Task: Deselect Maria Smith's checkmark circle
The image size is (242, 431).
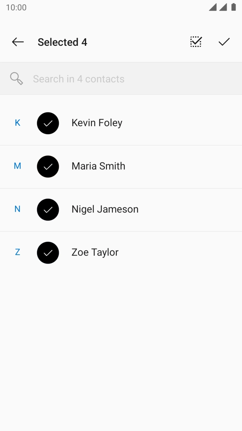Action: [x=48, y=166]
